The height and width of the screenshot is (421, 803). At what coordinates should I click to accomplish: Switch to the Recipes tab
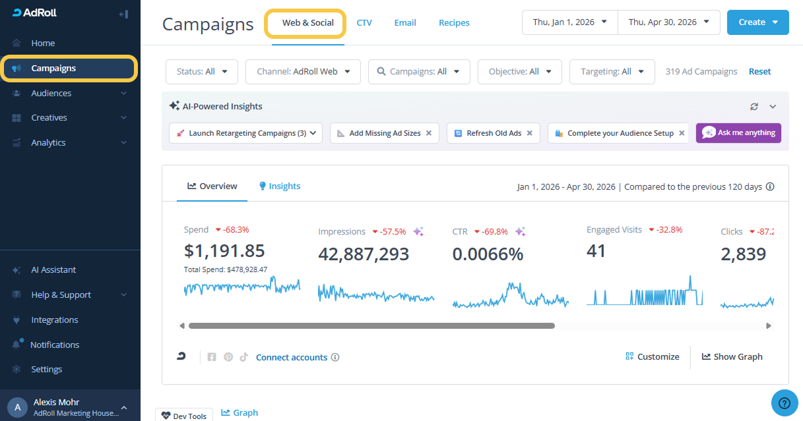tap(454, 22)
